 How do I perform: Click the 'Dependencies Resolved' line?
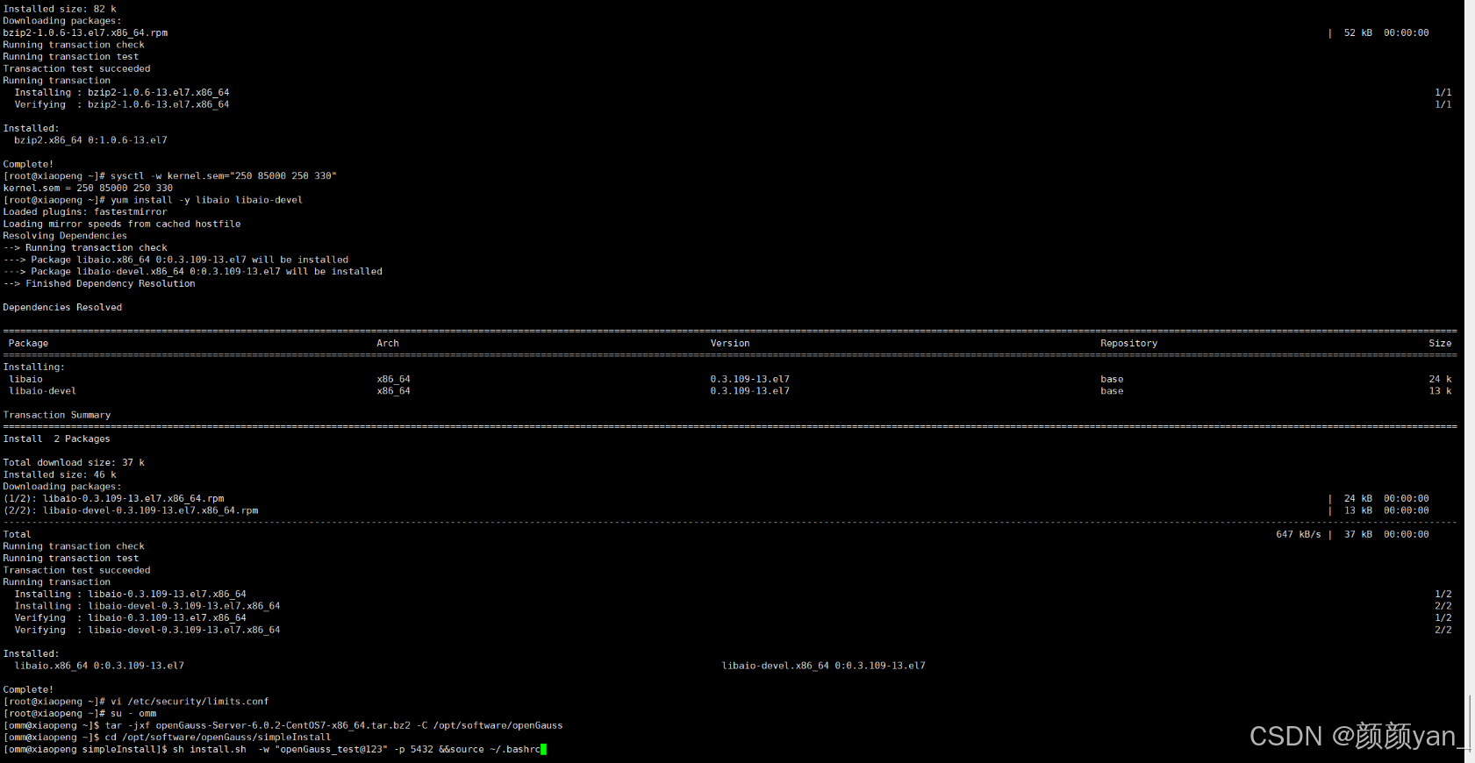[x=62, y=308]
